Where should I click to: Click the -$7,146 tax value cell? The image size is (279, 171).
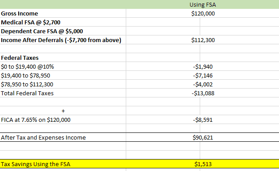[x=203, y=76]
